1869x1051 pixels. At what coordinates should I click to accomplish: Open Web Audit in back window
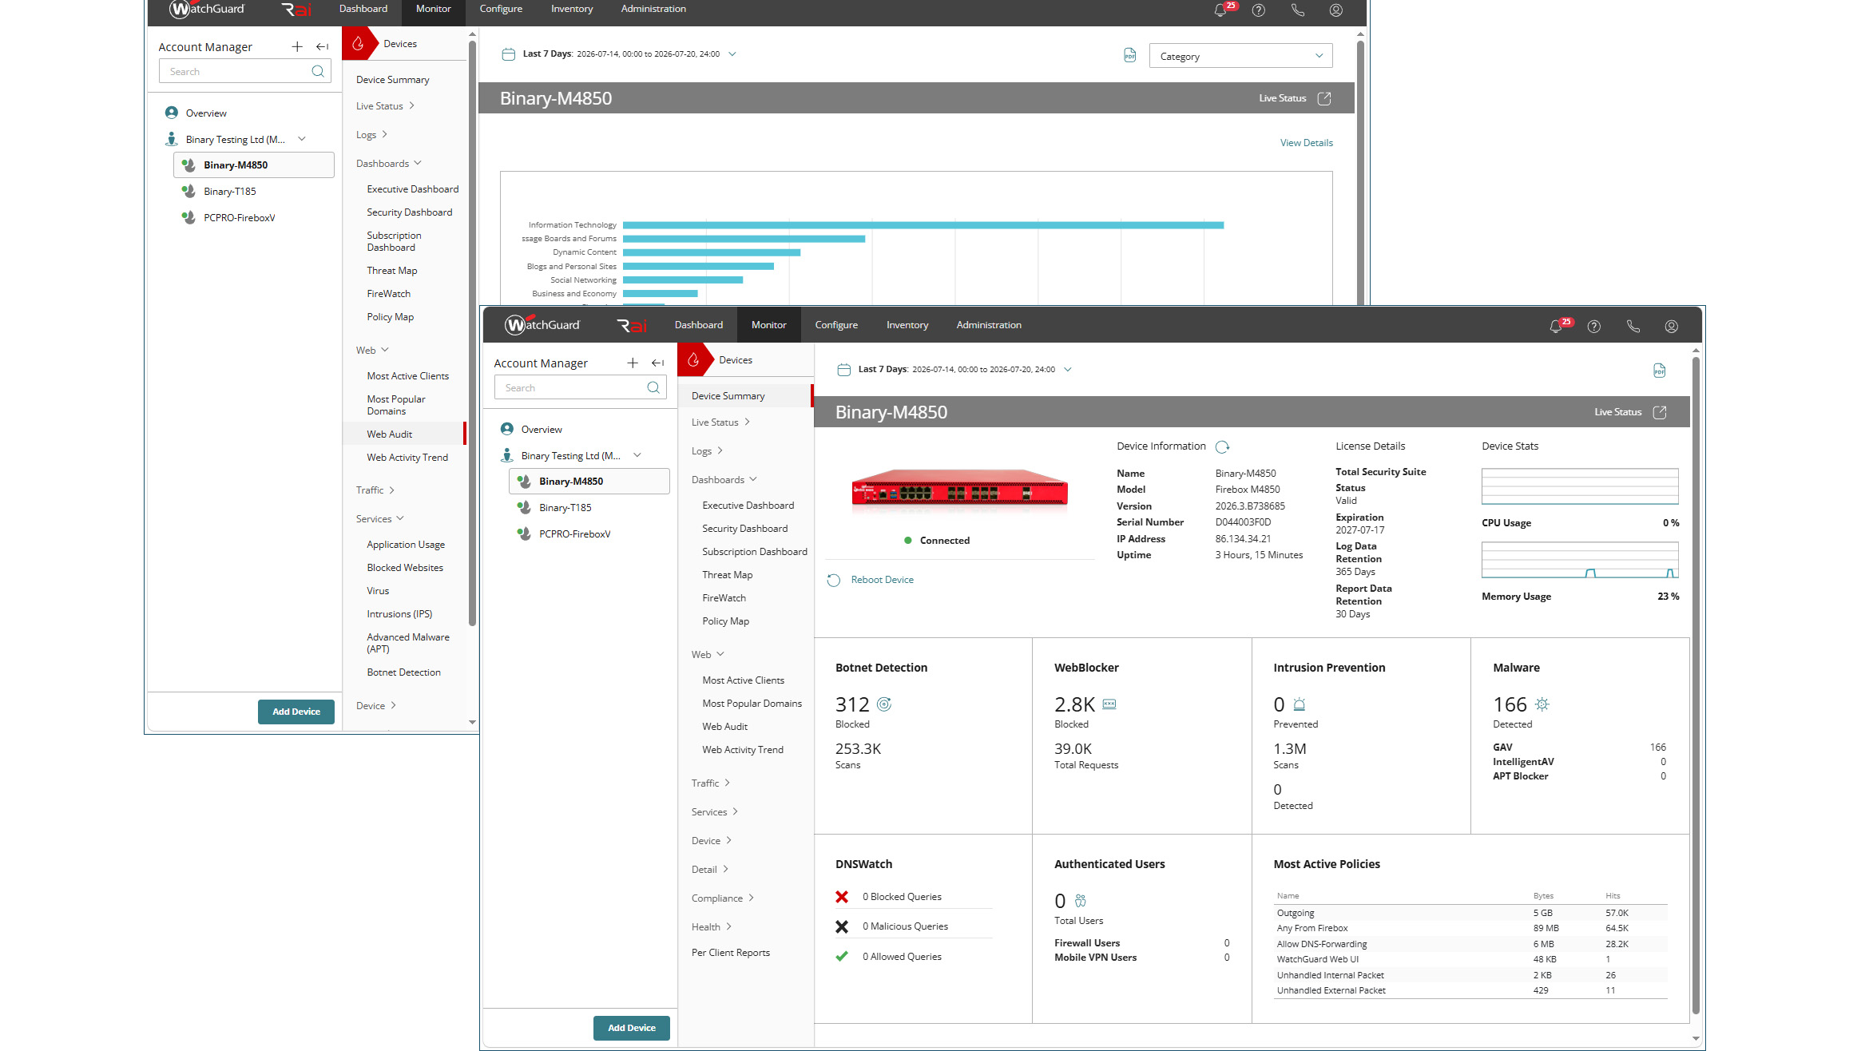tap(390, 434)
